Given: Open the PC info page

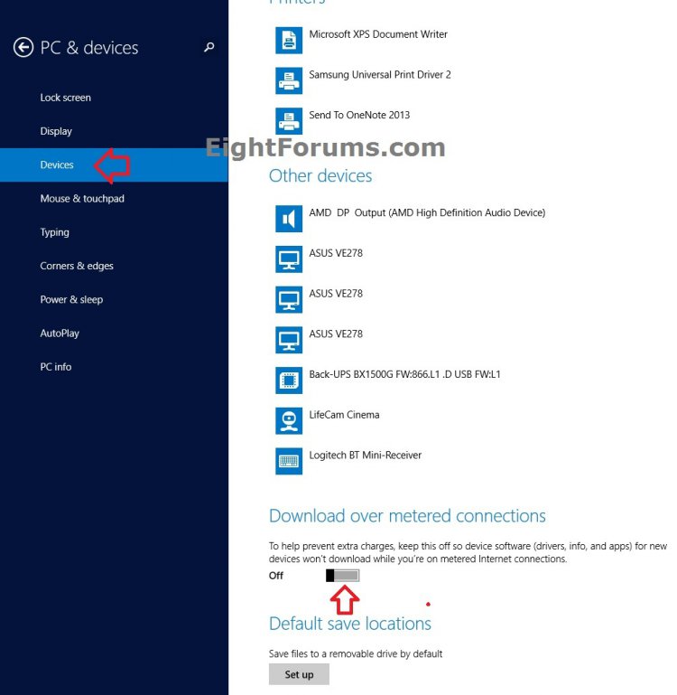Looking at the screenshot, I should (x=56, y=367).
